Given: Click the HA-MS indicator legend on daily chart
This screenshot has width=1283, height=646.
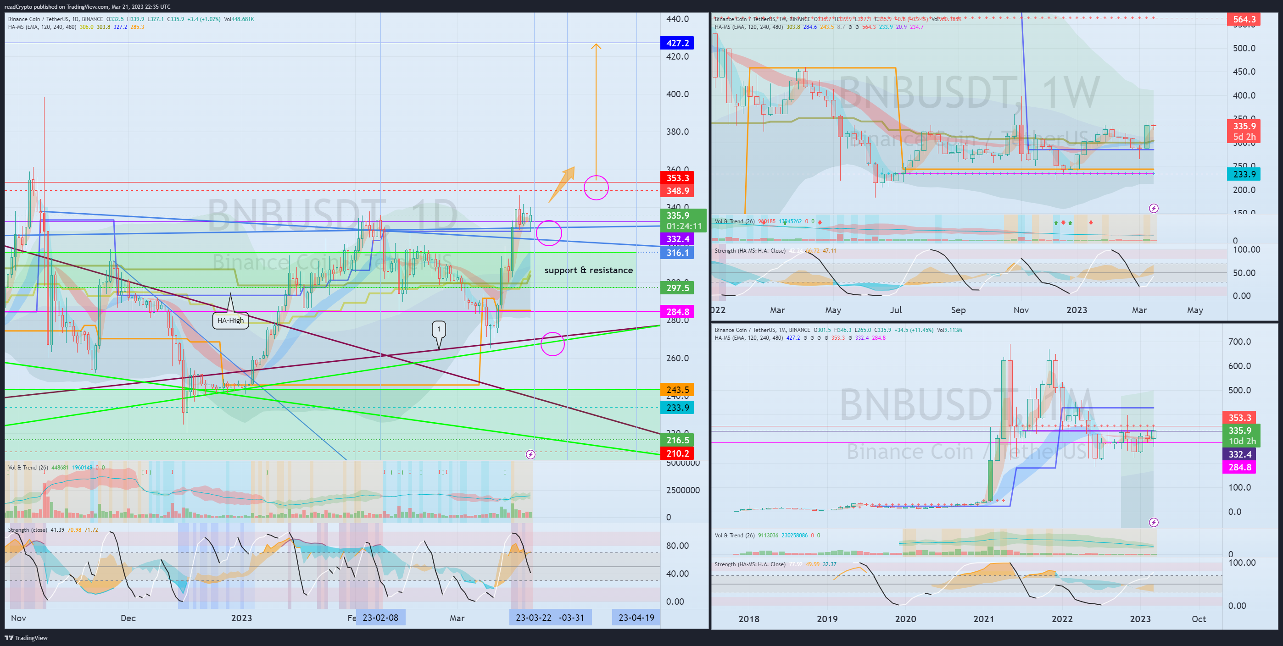Looking at the screenshot, I should 76,27.
